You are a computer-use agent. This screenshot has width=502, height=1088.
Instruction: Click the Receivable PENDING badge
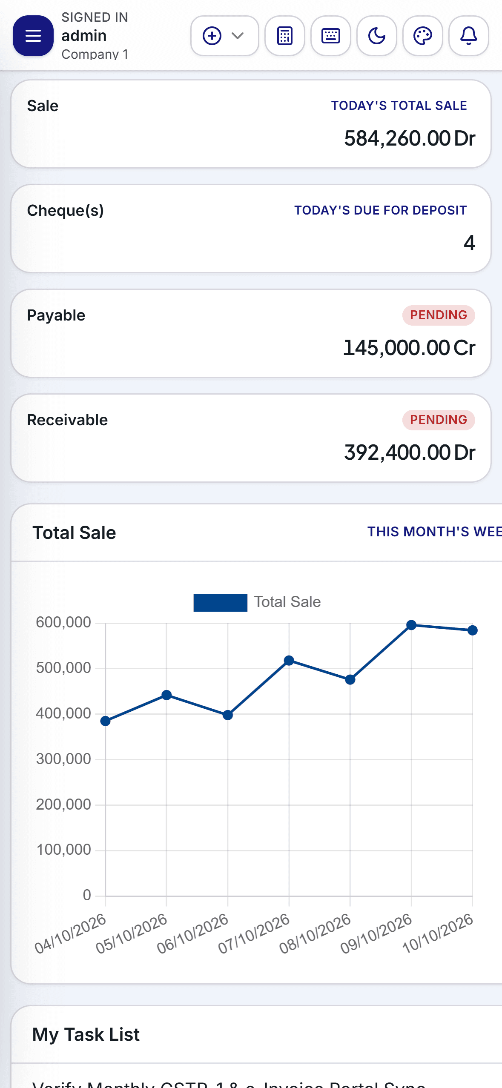tap(439, 420)
